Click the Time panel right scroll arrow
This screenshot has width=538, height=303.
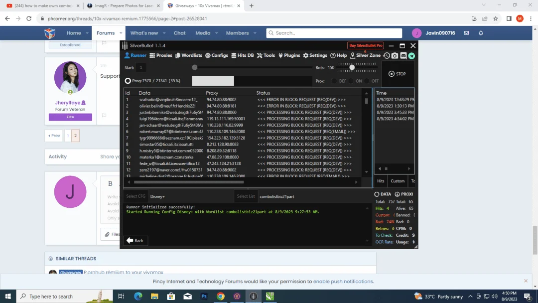point(409,168)
